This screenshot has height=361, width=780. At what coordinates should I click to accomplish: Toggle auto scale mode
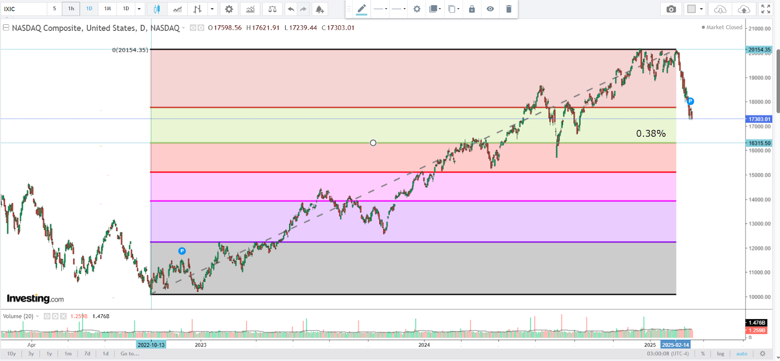point(741,354)
